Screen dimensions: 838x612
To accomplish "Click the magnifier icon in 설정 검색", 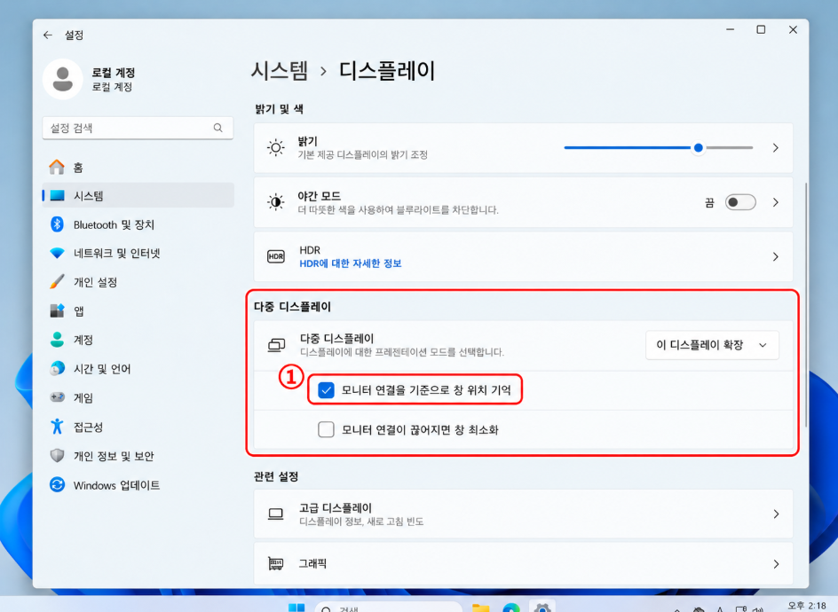I will tap(218, 128).
